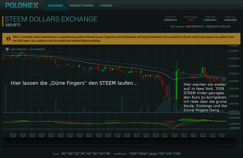Set chart zoom to 4d
Image resolution: width=243 pixels, height=158 pixels.
point(83,154)
